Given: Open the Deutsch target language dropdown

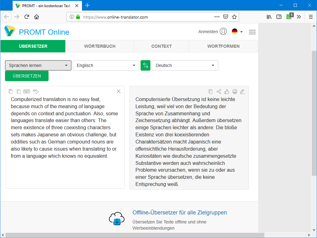Looking at the screenshot, I should [185, 65].
